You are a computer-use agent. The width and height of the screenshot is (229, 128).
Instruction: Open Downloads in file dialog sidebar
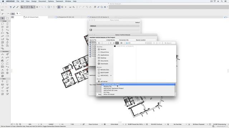click(x=104, y=64)
